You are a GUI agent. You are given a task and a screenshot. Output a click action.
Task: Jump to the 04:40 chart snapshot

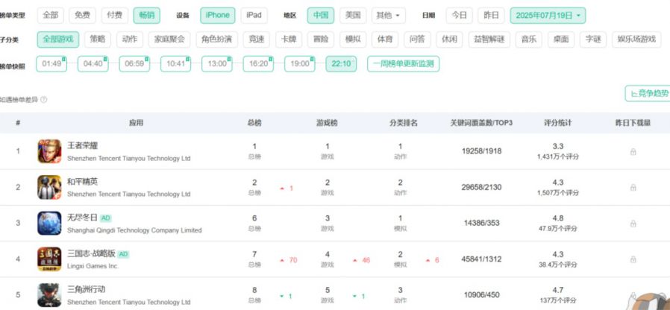coord(93,63)
